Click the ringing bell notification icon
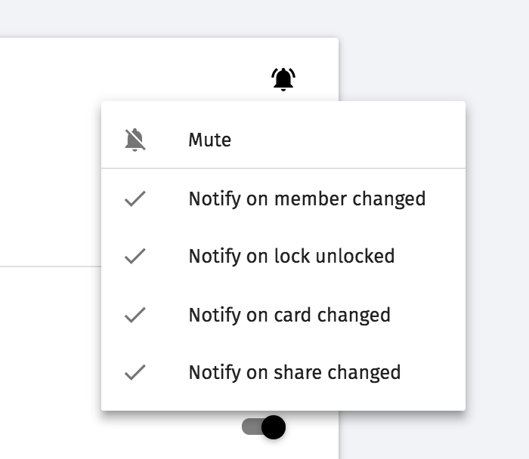 (x=283, y=79)
